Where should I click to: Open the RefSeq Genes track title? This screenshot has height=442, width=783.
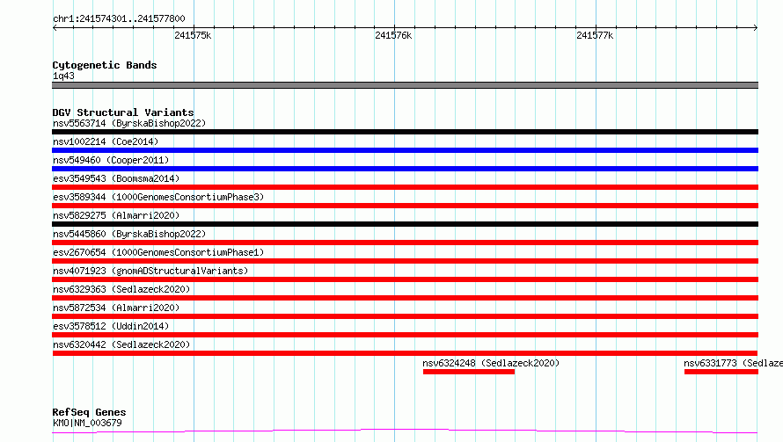pyautogui.click(x=89, y=412)
